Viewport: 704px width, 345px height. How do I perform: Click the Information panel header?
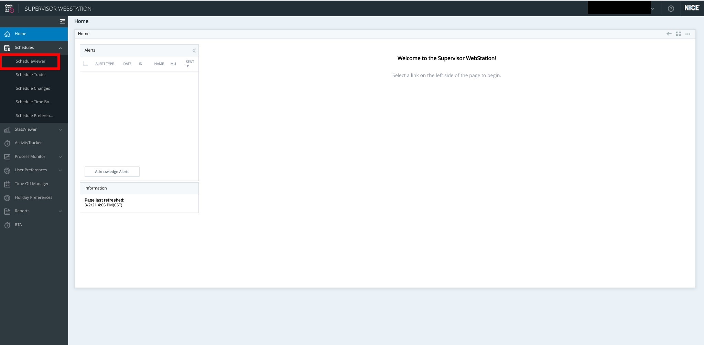pyautogui.click(x=139, y=188)
